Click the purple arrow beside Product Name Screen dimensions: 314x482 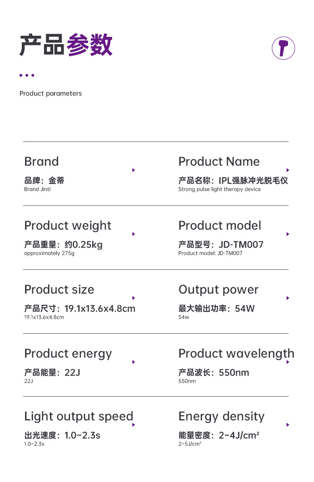click(x=288, y=170)
